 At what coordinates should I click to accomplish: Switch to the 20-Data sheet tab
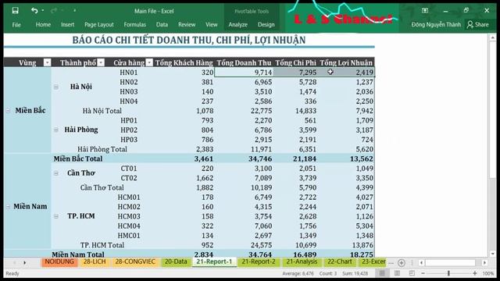(x=176, y=262)
